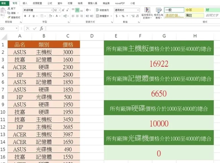The image size is (220, 163).
Task: Align text right
Action: (x=82, y=16)
